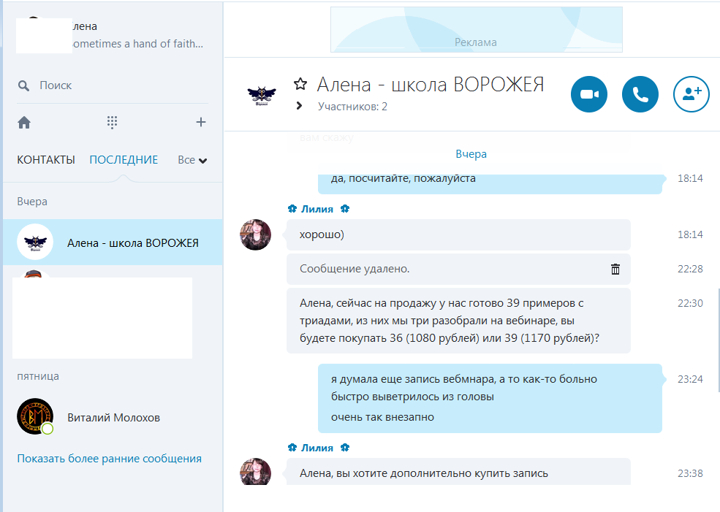Switch to the КОНТАКТЫ tab
The height and width of the screenshot is (512, 720).
[46, 160]
